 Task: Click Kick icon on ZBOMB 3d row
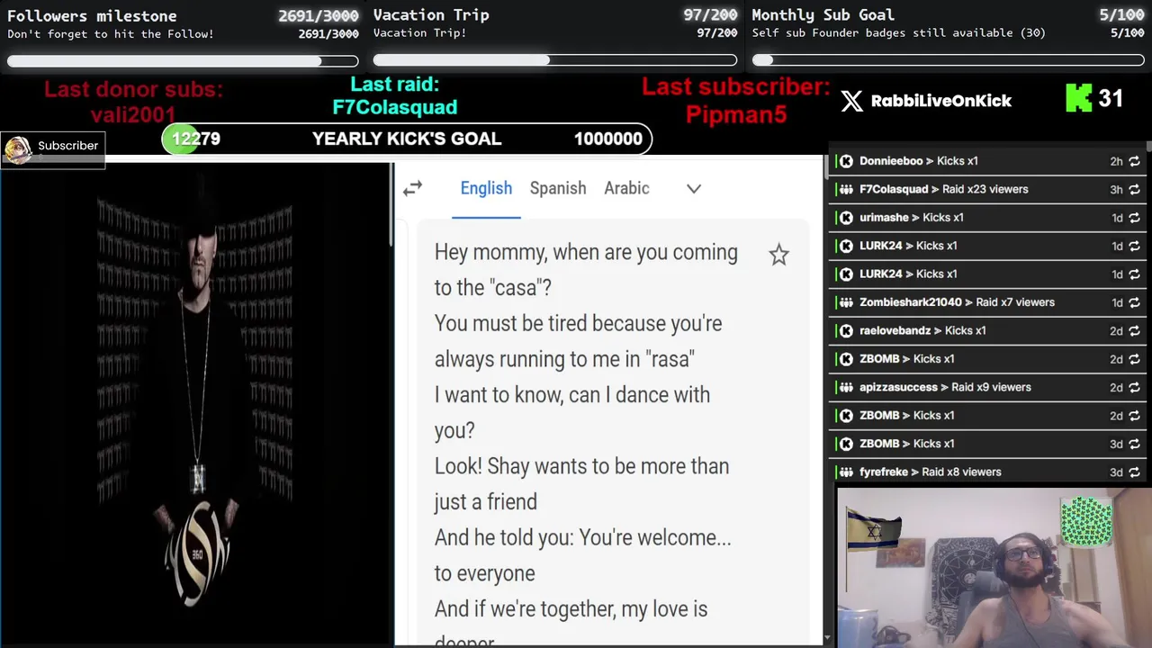tap(845, 444)
